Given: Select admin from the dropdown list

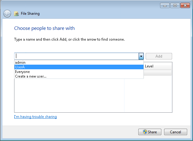Looking at the screenshot, I should point(79,62).
